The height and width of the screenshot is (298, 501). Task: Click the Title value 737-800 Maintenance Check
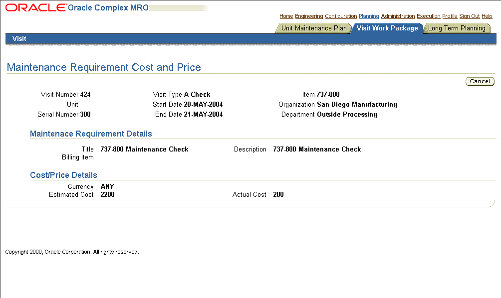click(x=144, y=149)
